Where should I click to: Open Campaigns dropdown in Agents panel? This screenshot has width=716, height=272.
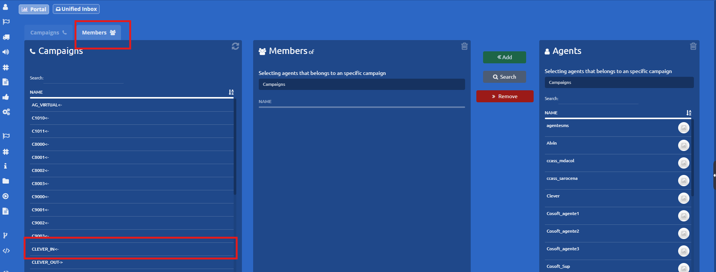click(619, 82)
